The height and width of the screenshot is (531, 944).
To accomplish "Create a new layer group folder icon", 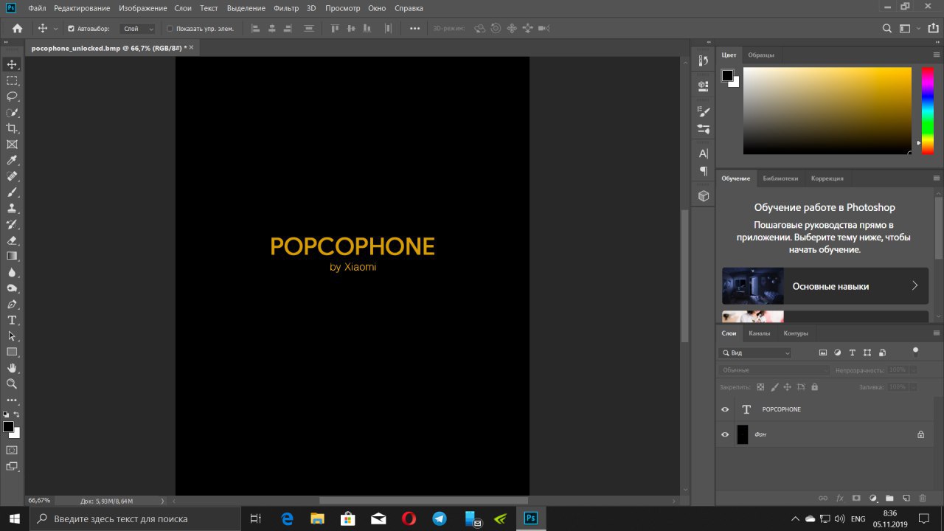I will coord(889,498).
